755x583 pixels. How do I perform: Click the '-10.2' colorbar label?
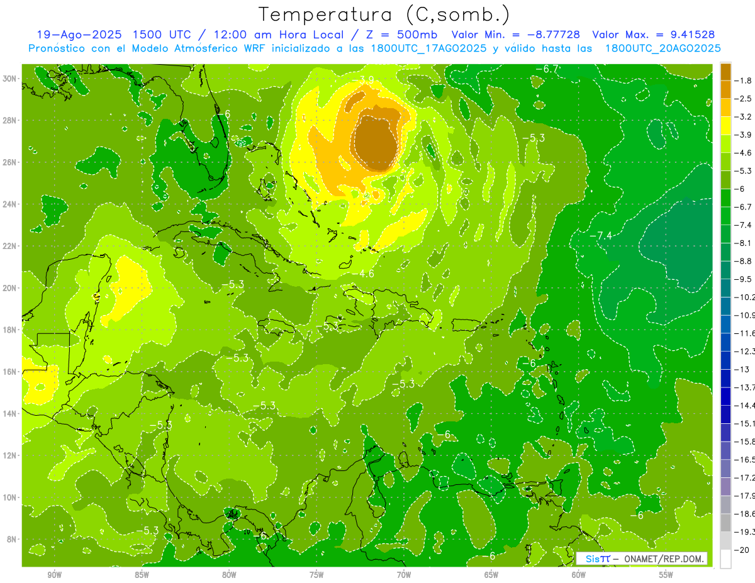pyautogui.click(x=745, y=297)
